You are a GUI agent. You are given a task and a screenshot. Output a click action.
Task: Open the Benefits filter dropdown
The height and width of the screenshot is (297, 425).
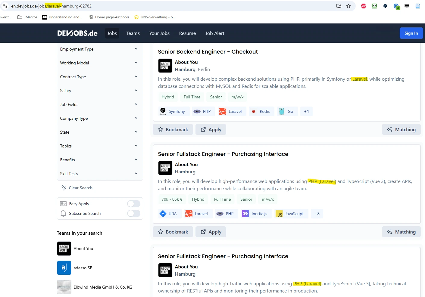(99, 160)
